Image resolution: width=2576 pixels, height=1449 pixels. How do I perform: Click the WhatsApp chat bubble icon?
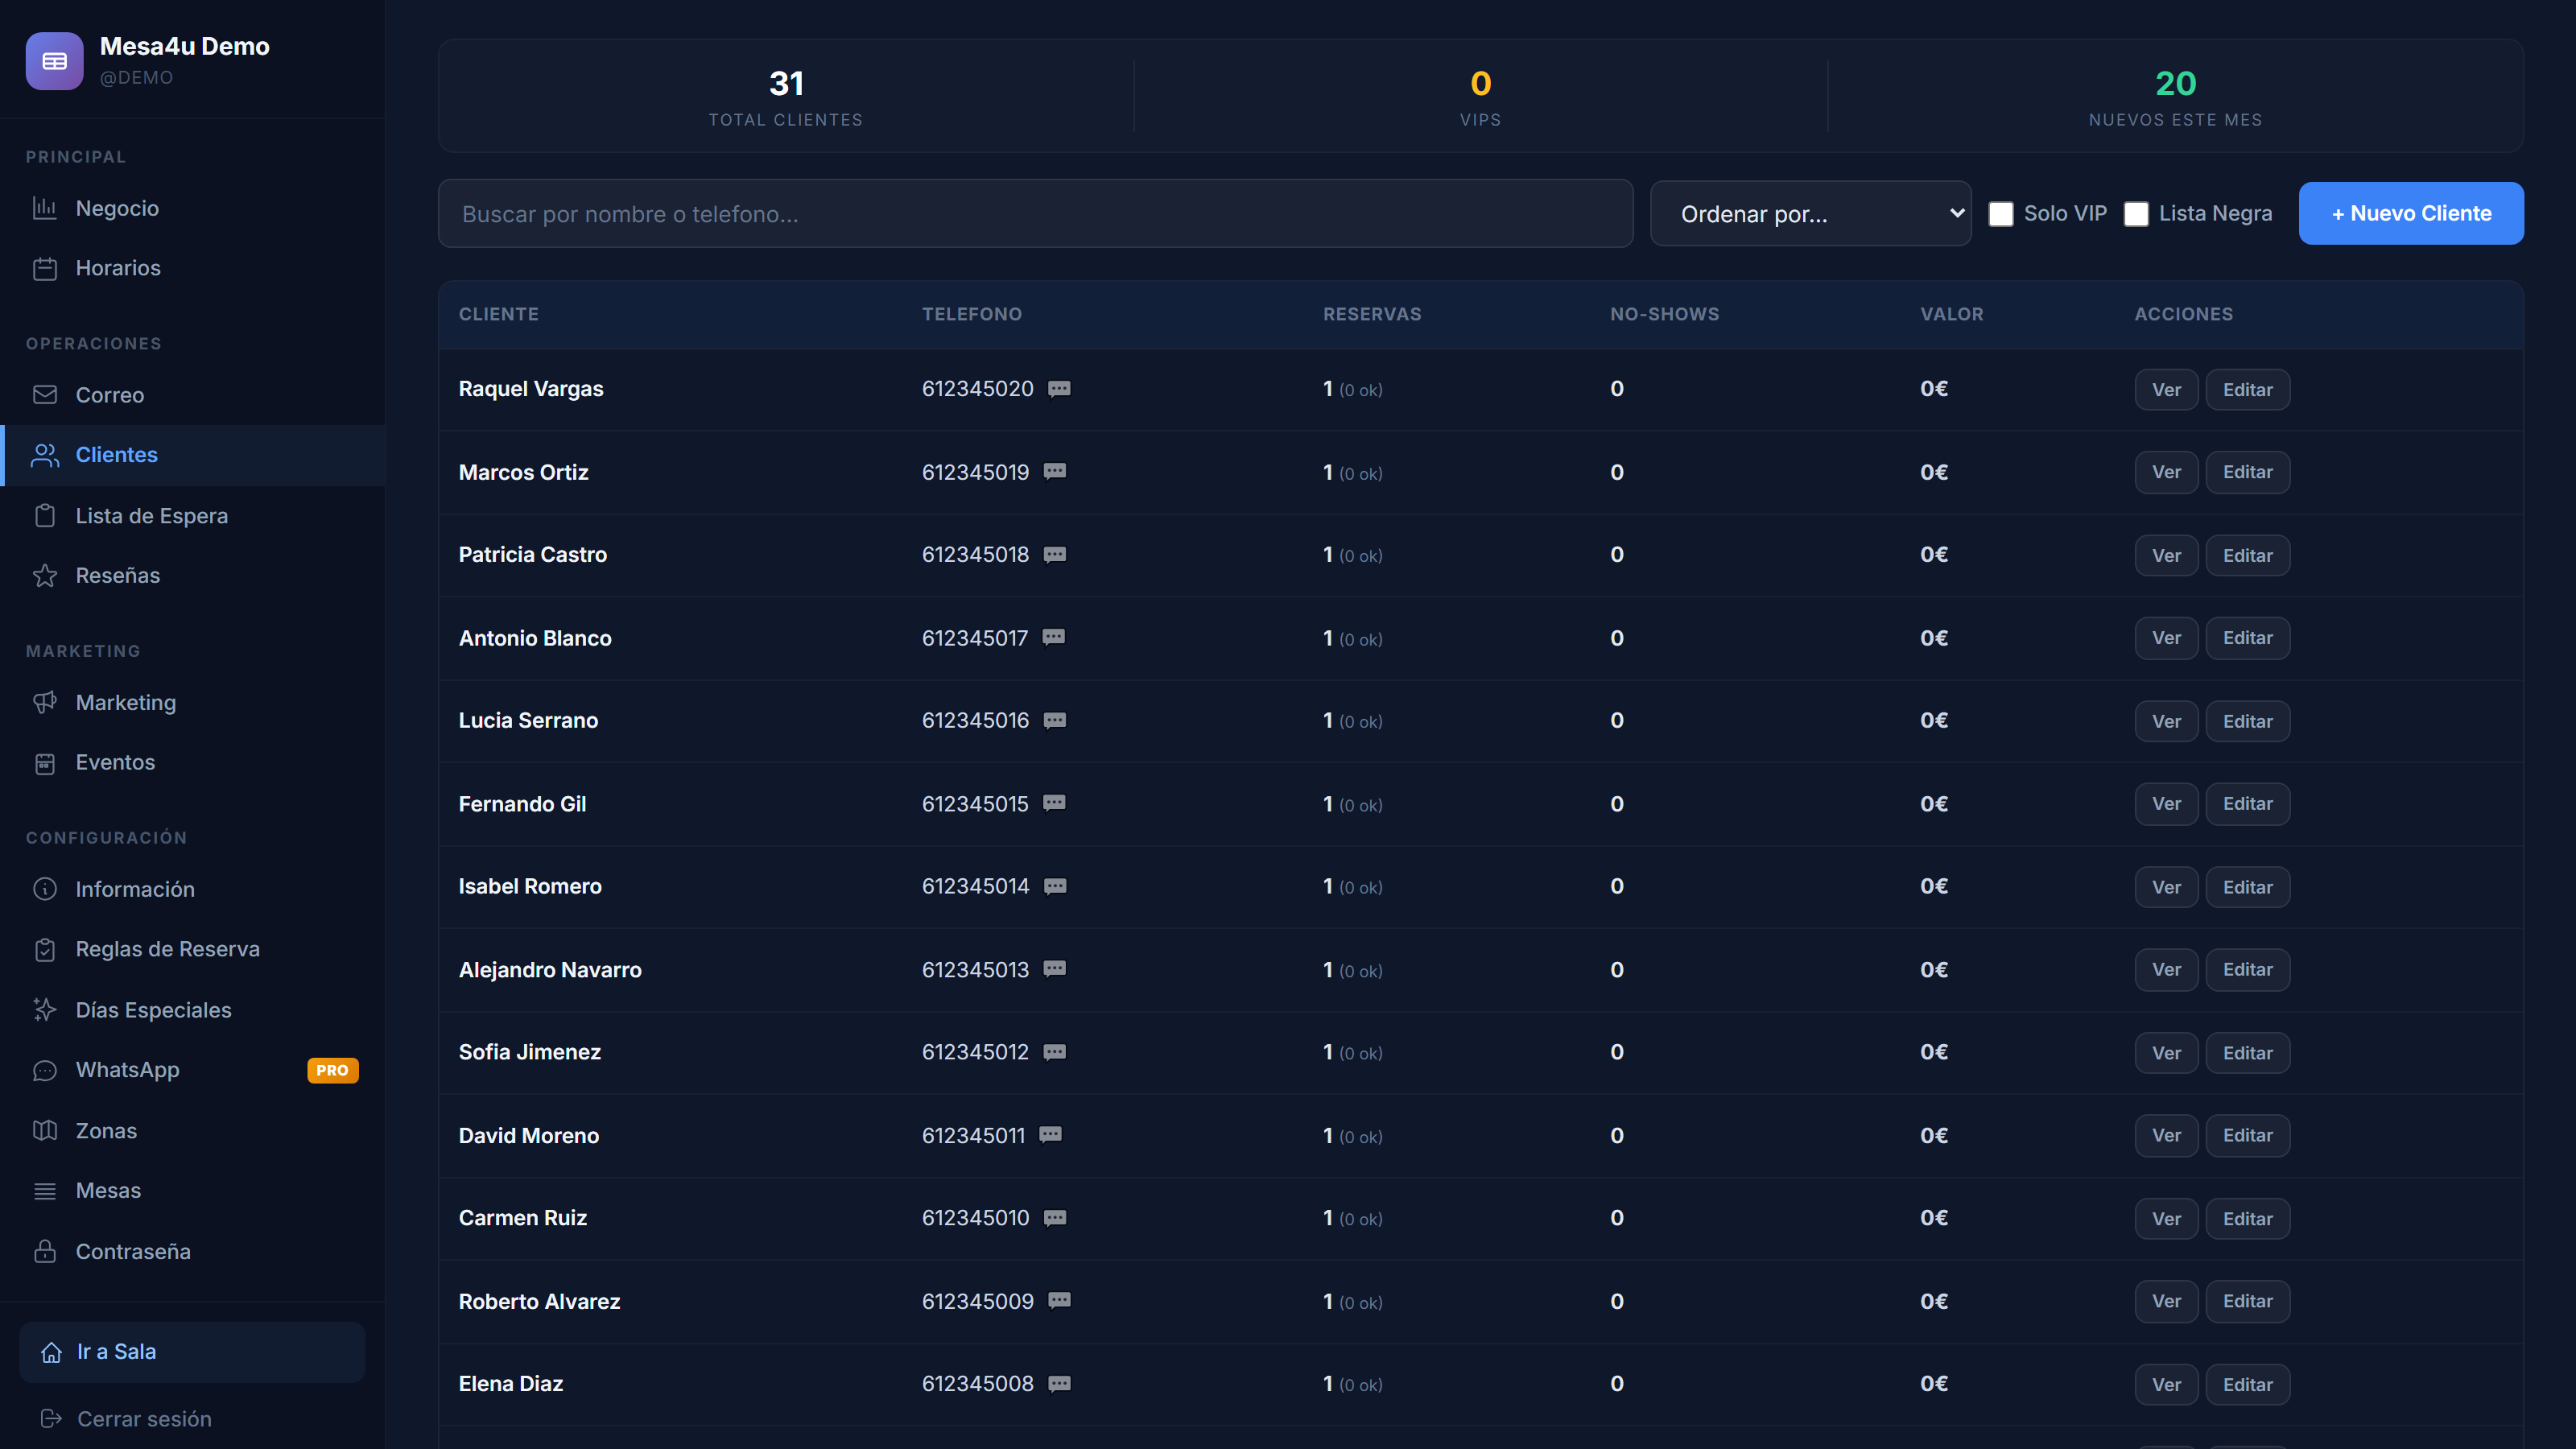click(45, 1070)
